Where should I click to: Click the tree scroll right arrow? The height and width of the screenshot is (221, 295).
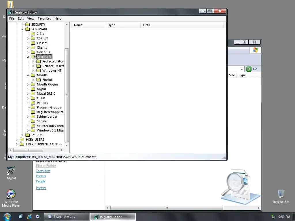click(x=62, y=150)
